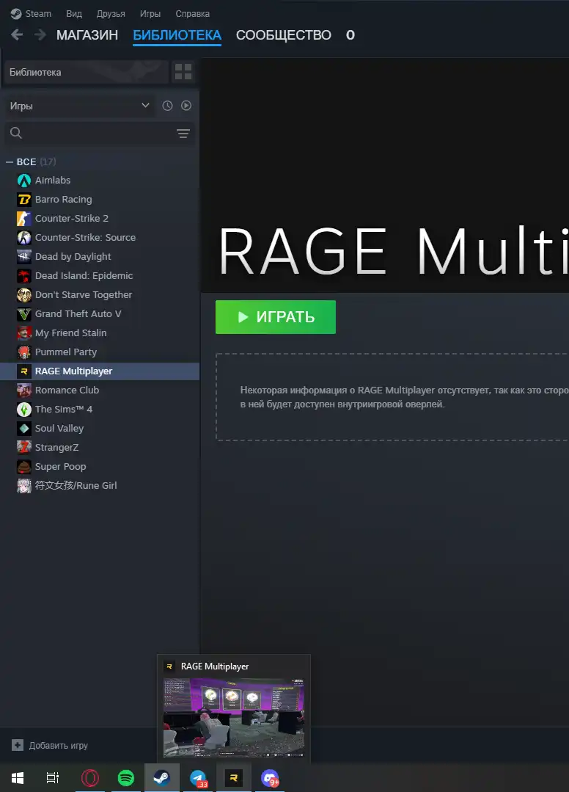Open the Игры menu in menu bar
569x792 pixels.
tap(150, 14)
